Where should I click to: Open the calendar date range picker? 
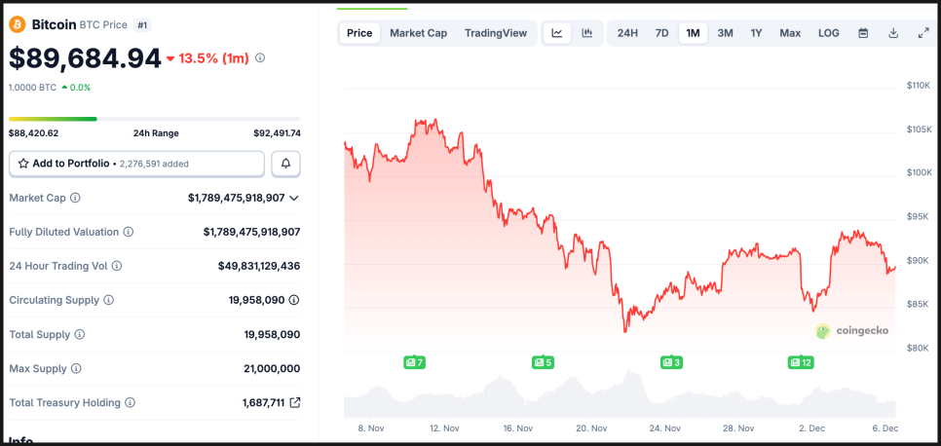pos(863,33)
